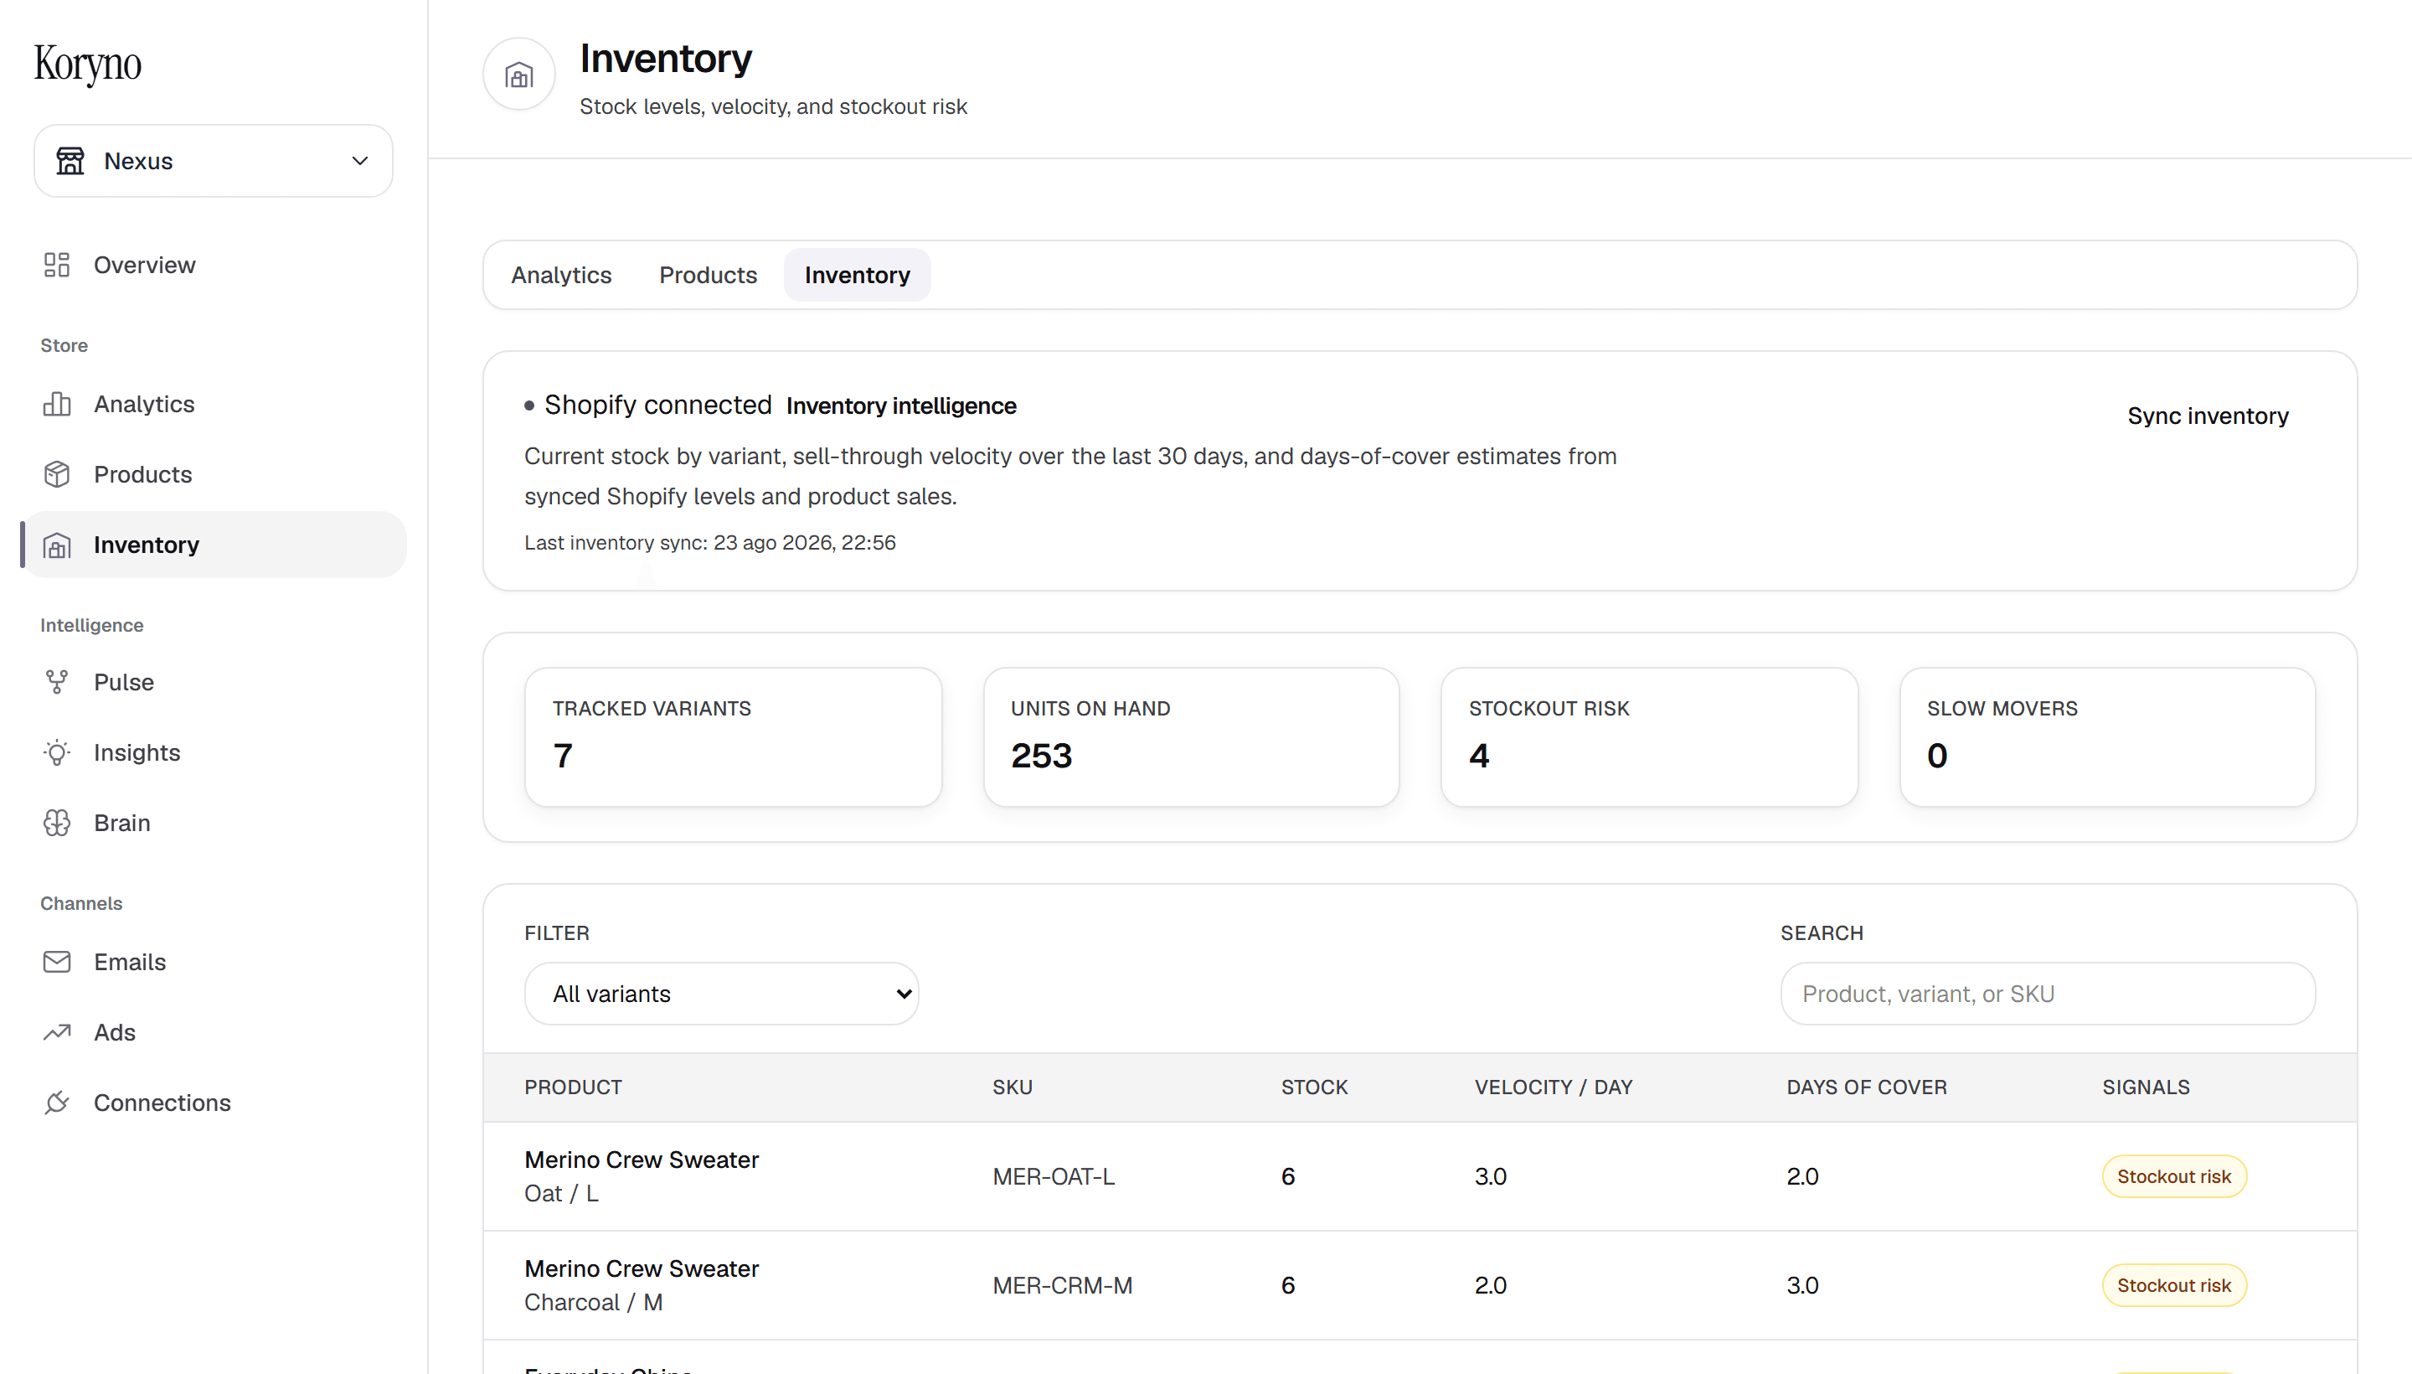
Task: Click the Connections plug icon
Action: (57, 1103)
